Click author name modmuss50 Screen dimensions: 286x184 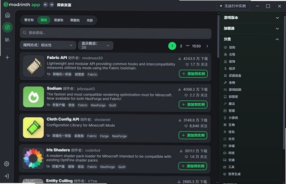(x=92, y=58)
